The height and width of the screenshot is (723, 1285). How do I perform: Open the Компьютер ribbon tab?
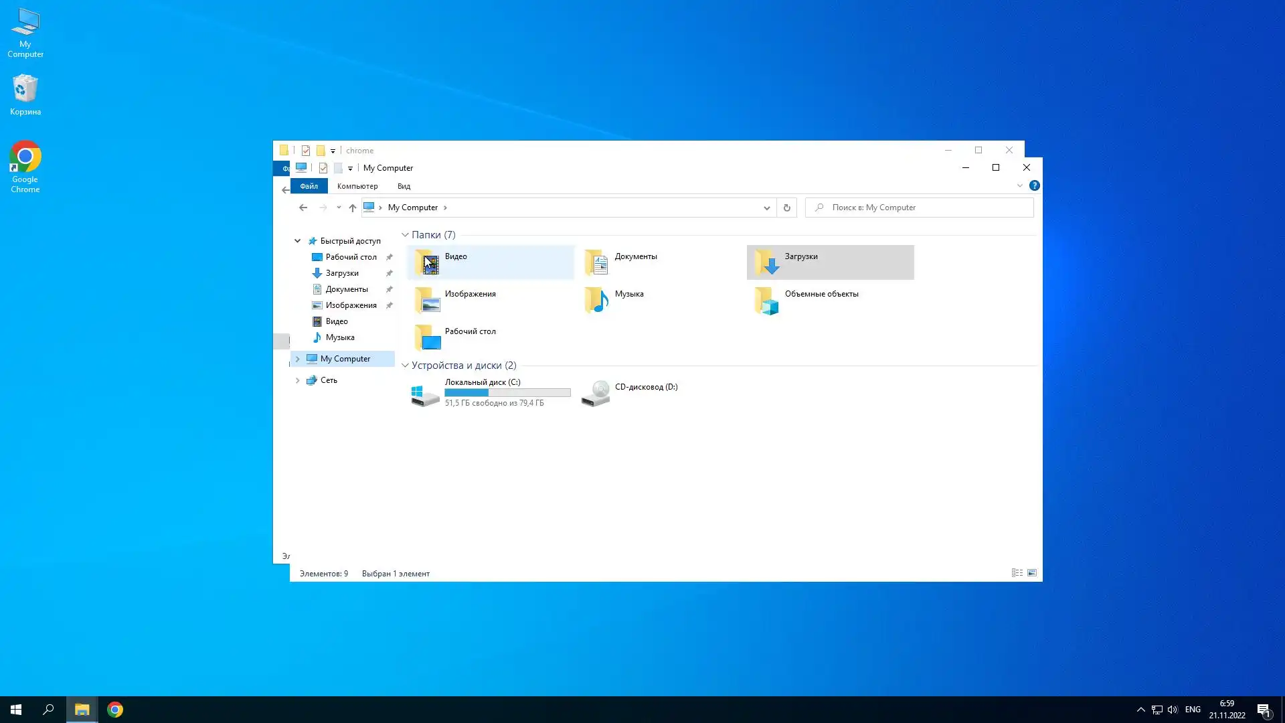(x=357, y=186)
